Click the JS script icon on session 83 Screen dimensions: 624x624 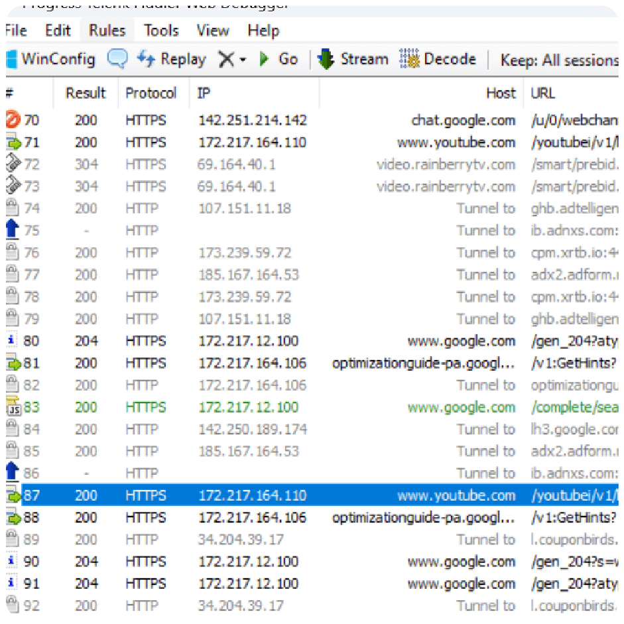(13, 408)
